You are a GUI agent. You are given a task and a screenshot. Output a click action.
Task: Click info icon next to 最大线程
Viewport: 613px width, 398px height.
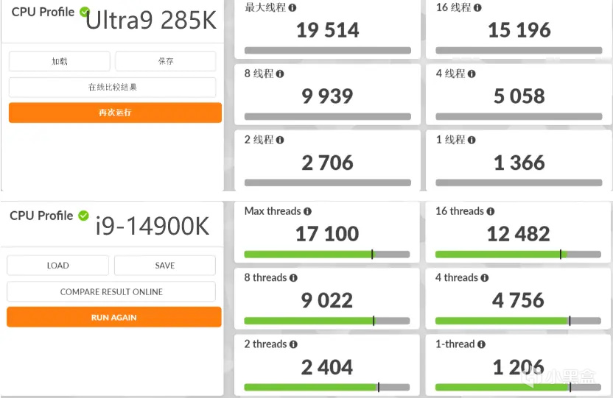click(292, 7)
